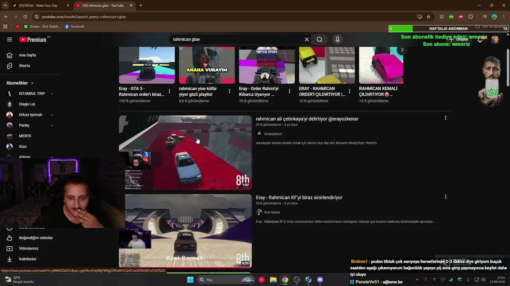The height and width of the screenshot is (286, 510).
Task: Open the YouTube account avatar menu
Action: point(495,39)
